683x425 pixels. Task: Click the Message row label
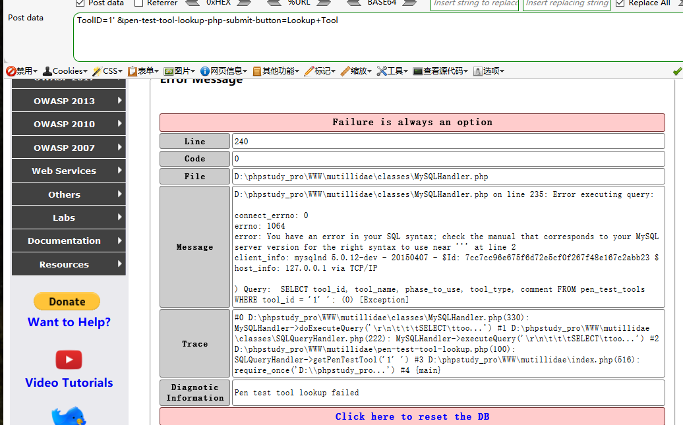[194, 247]
